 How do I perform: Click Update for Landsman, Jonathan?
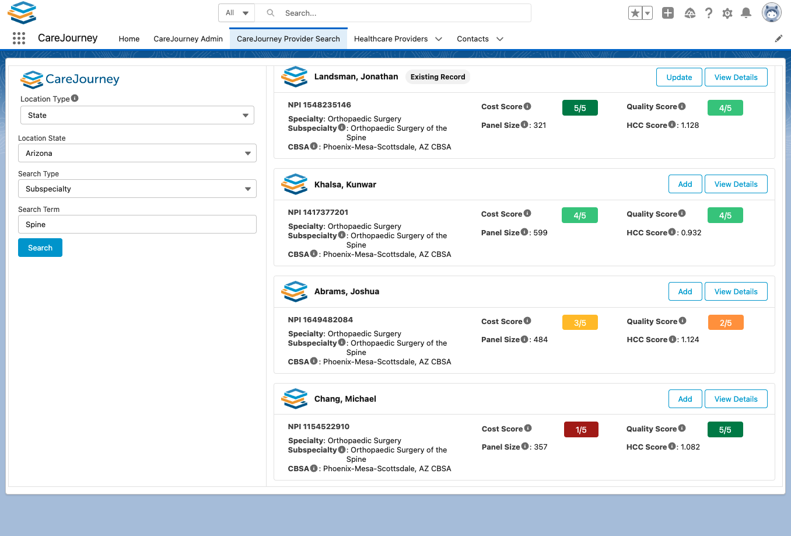coord(679,77)
